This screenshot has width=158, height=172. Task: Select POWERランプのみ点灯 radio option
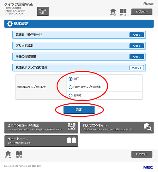click(x=70, y=87)
